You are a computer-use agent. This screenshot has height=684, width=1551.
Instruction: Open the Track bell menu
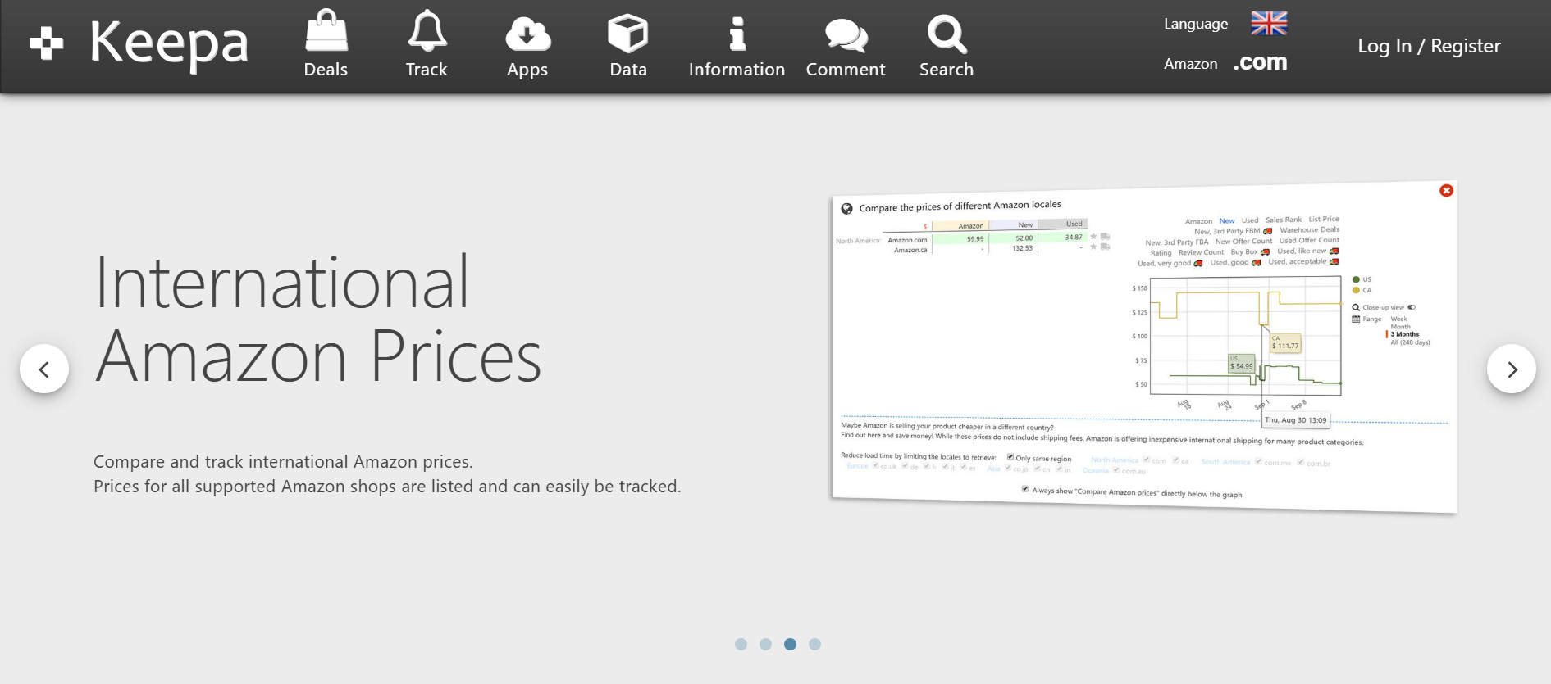click(427, 45)
